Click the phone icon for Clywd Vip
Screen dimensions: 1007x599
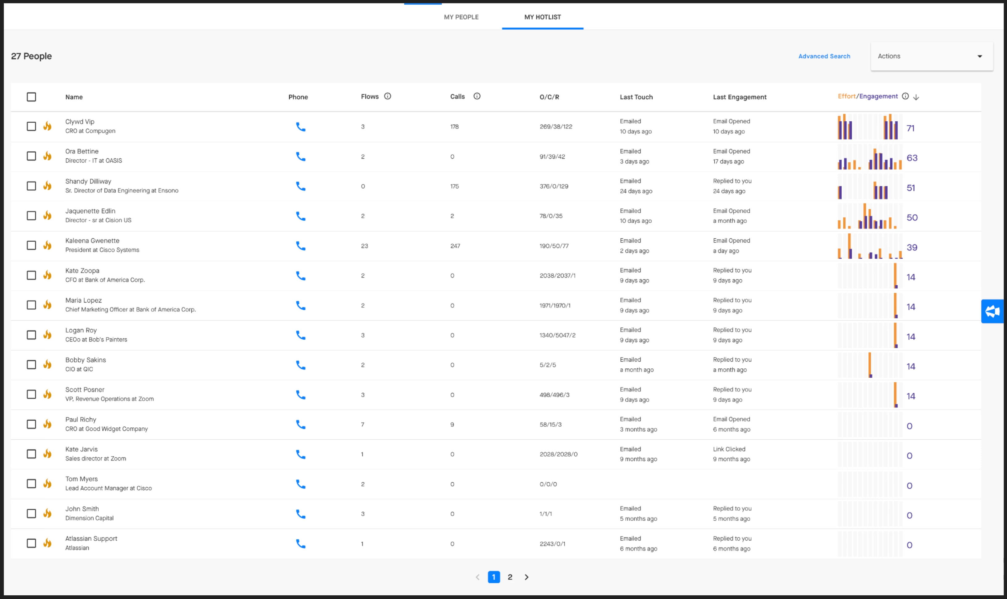300,127
